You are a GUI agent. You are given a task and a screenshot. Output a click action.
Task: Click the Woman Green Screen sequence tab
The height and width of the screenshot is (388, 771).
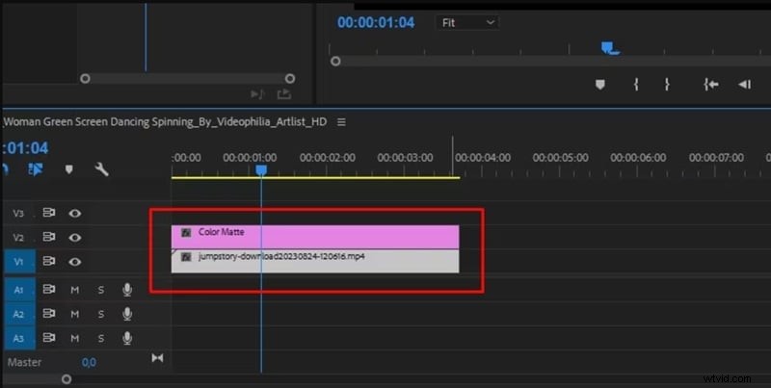(165, 122)
